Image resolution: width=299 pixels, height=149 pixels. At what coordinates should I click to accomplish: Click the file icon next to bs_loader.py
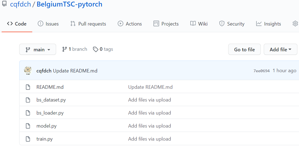click(28, 113)
